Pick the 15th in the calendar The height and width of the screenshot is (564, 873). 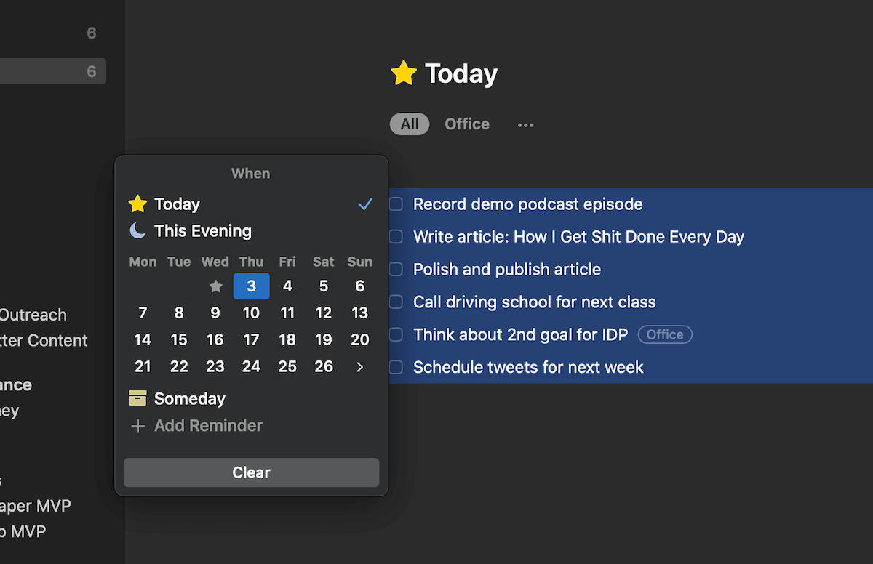coord(179,339)
